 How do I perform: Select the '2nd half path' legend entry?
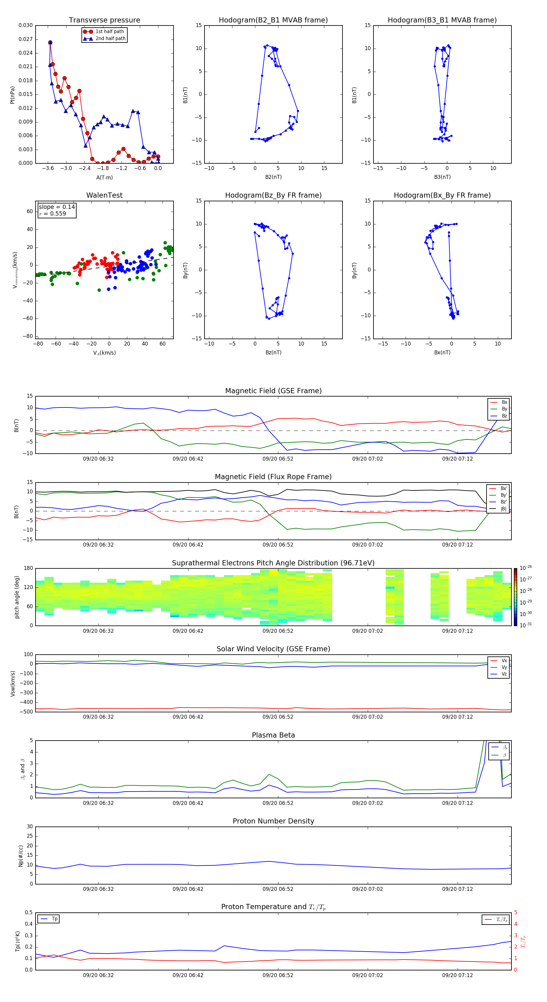coord(104,39)
